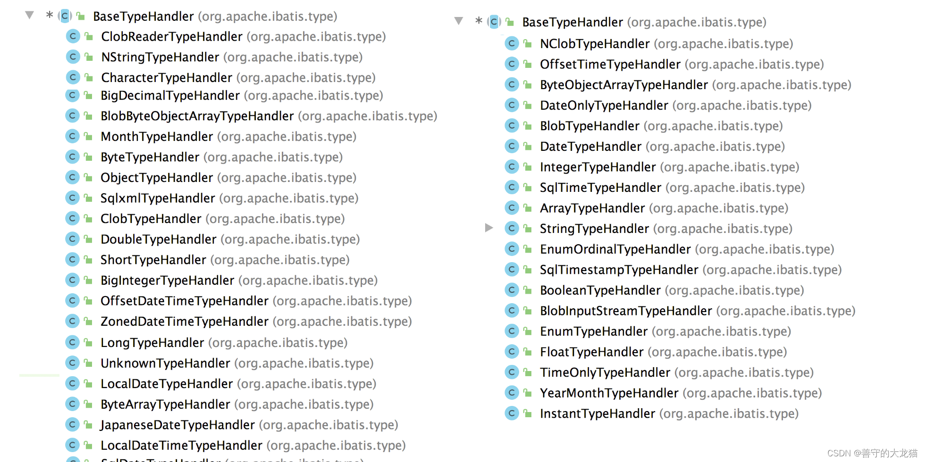Click the class icon next to DateOnlyTypeHandler

512,105
